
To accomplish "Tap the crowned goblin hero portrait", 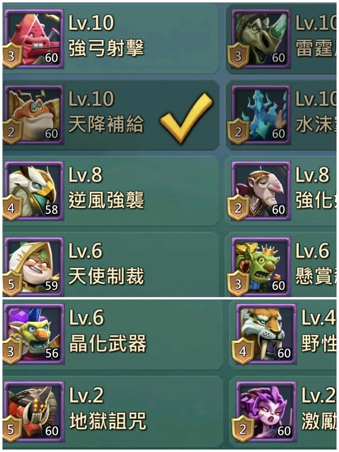I will [x=261, y=267].
